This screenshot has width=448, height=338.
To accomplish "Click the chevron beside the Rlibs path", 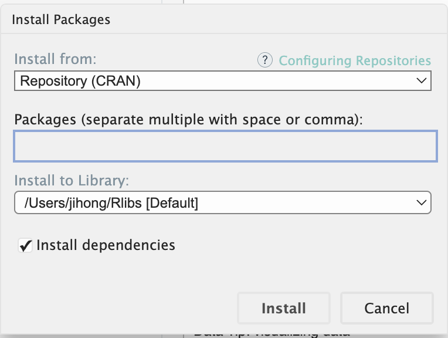I will [420, 202].
